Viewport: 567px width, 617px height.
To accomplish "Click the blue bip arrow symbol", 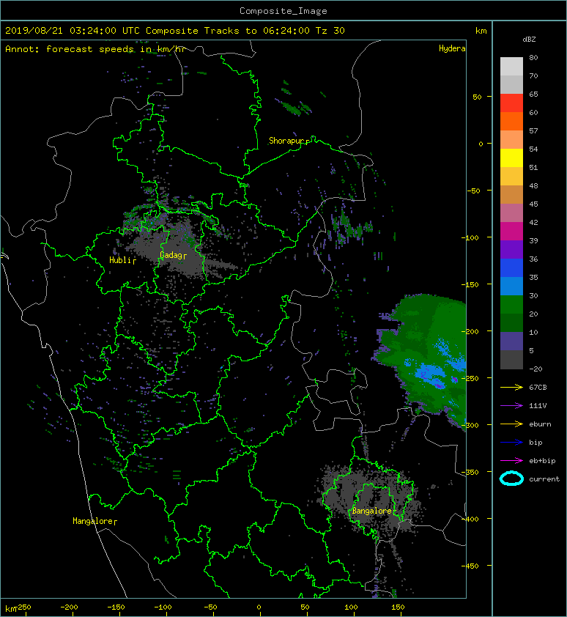I will [x=511, y=443].
